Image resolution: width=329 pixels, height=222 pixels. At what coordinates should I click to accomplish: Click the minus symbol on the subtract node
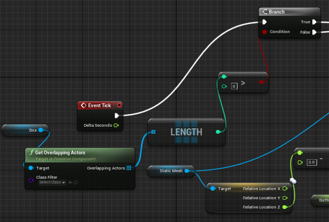[321, 159]
